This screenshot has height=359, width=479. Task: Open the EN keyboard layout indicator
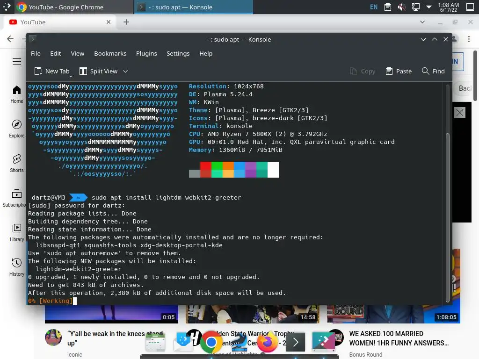point(374,7)
